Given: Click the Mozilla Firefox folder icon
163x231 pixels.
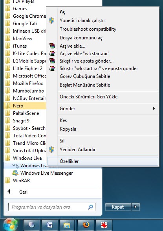Looking at the screenshot, I should click(x=7, y=83).
